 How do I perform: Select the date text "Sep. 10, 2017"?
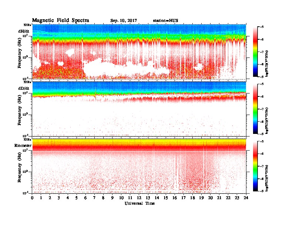point(124,21)
